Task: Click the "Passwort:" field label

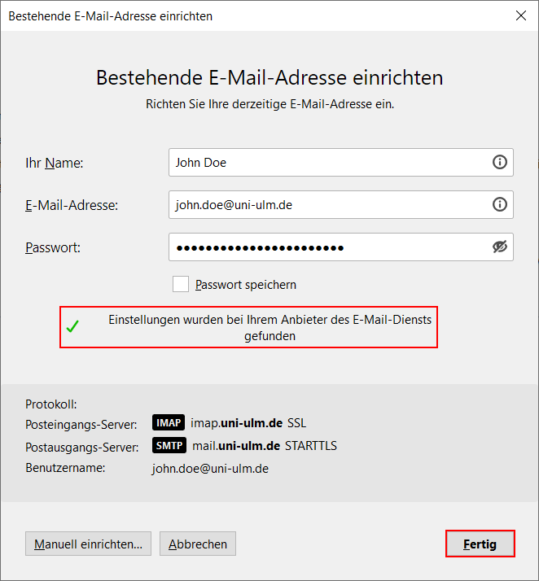Action: pyautogui.click(x=53, y=247)
